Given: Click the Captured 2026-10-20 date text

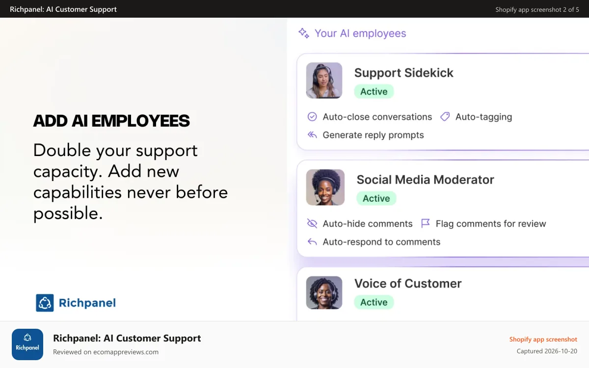Looking at the screenshot, I should [547, 351].
